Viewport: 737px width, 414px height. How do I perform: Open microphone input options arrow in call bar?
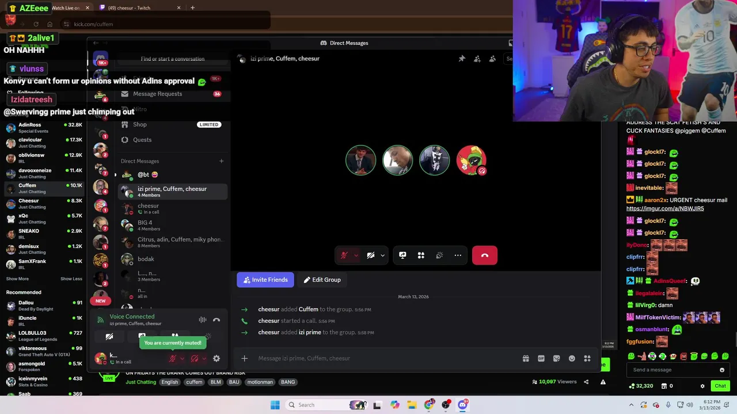(356, 255)
